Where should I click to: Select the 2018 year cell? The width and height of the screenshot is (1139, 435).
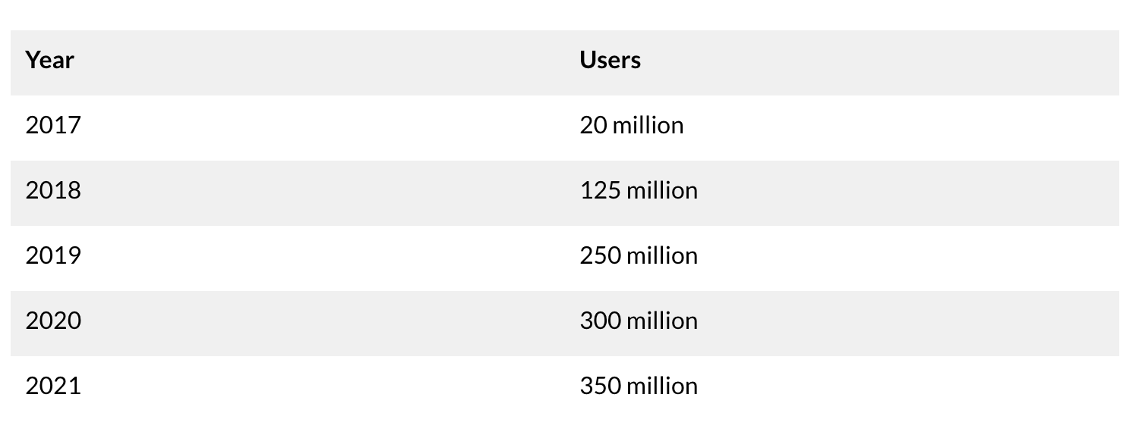pos(53,190)
